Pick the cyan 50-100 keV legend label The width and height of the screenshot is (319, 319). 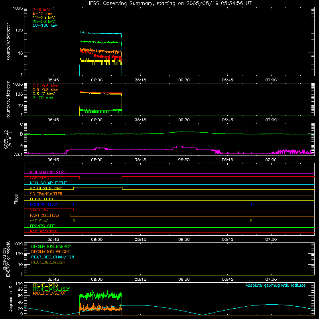pos(45,26)
